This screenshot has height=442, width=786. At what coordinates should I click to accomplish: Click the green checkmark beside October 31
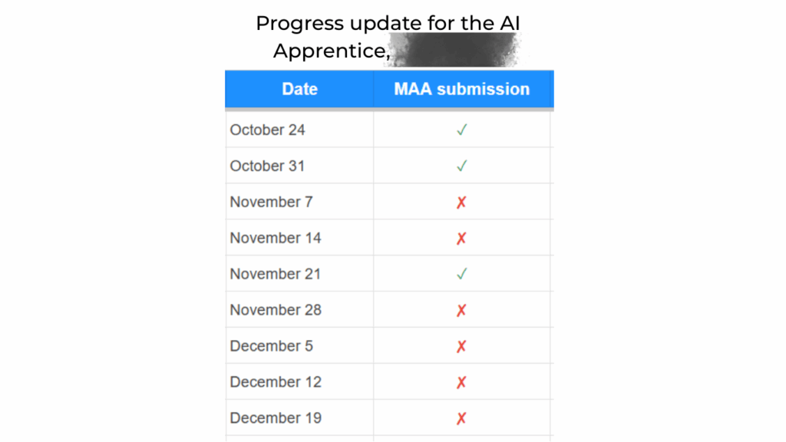(461, 166)
